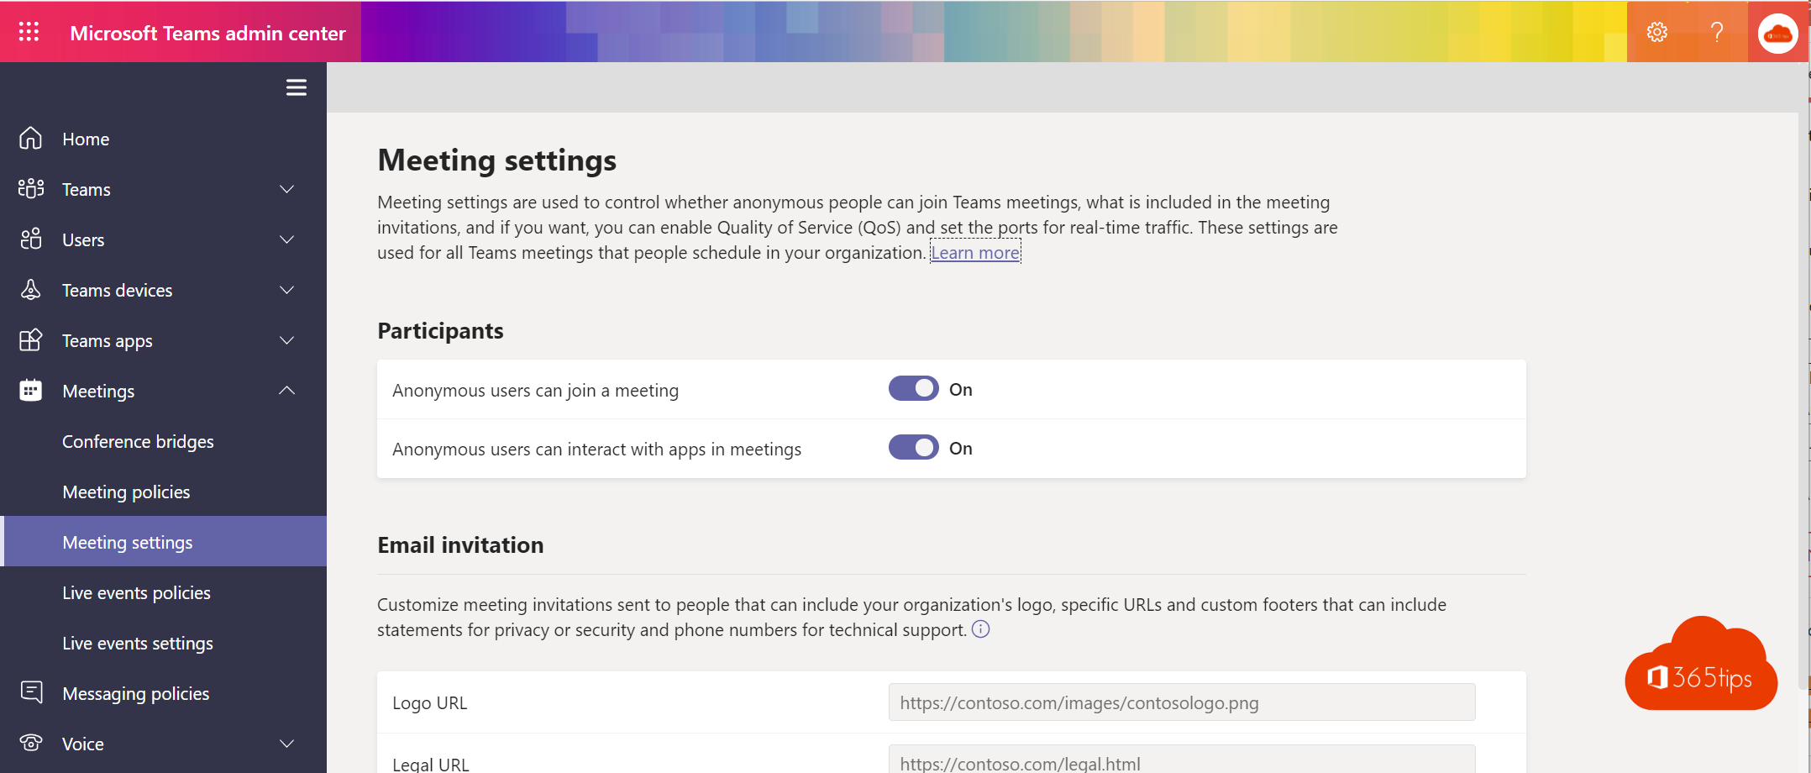Collapse the Meetings section chevron
This screenshot has width=1811, height=773.
[286, 391]
